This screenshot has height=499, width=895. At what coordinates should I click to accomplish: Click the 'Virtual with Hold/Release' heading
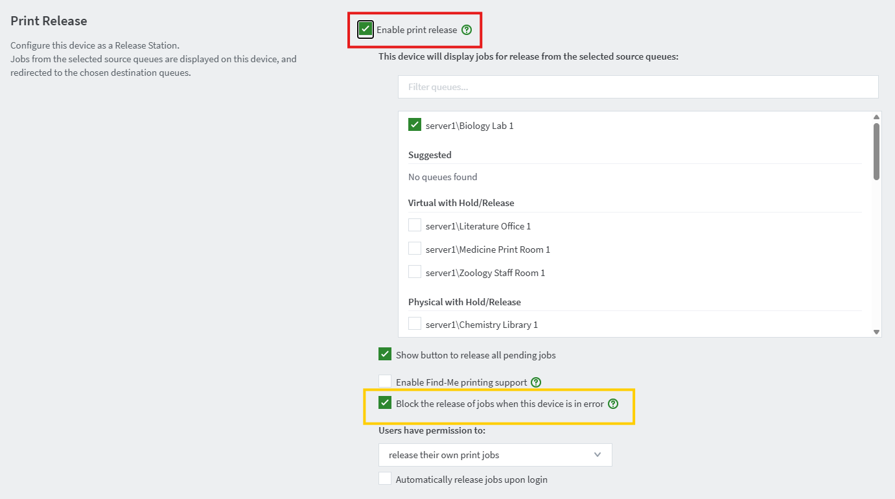pos(461,203)
